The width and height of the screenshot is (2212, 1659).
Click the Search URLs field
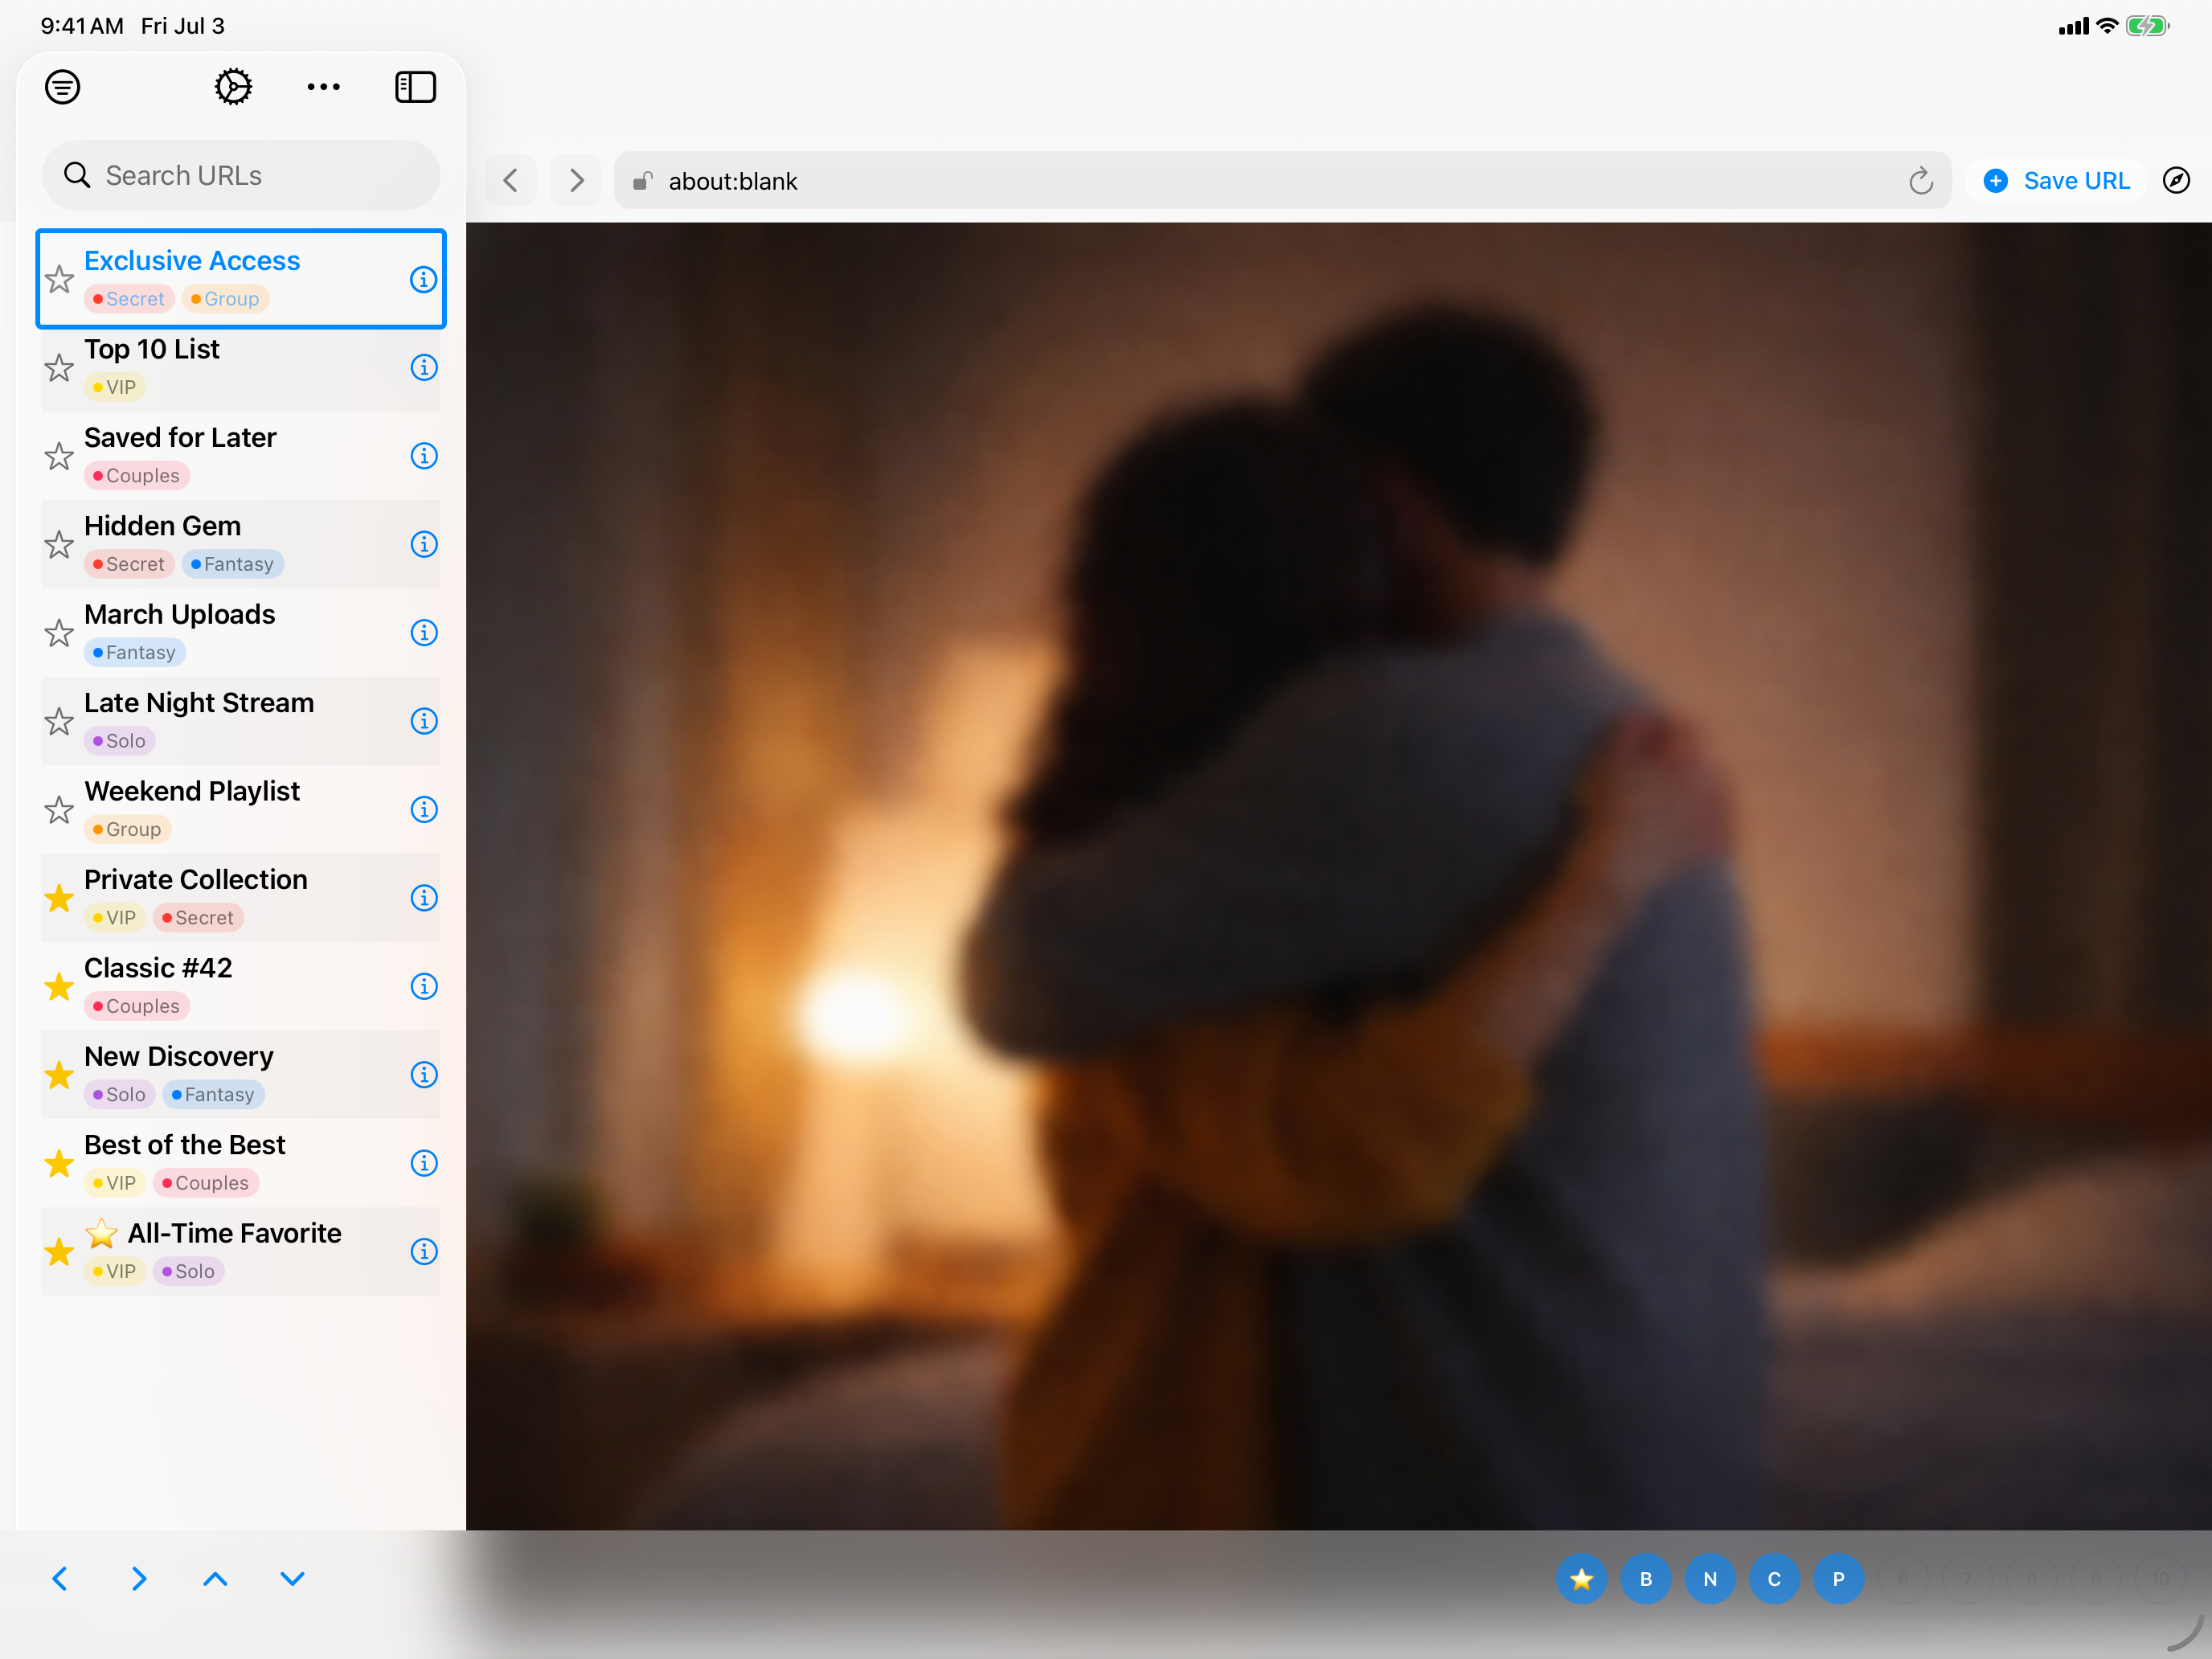pyautogui.click(x=241, y=175)
